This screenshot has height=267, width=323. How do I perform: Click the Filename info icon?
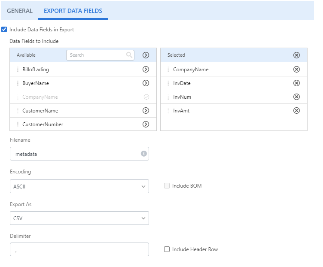[x=143, y=154]
